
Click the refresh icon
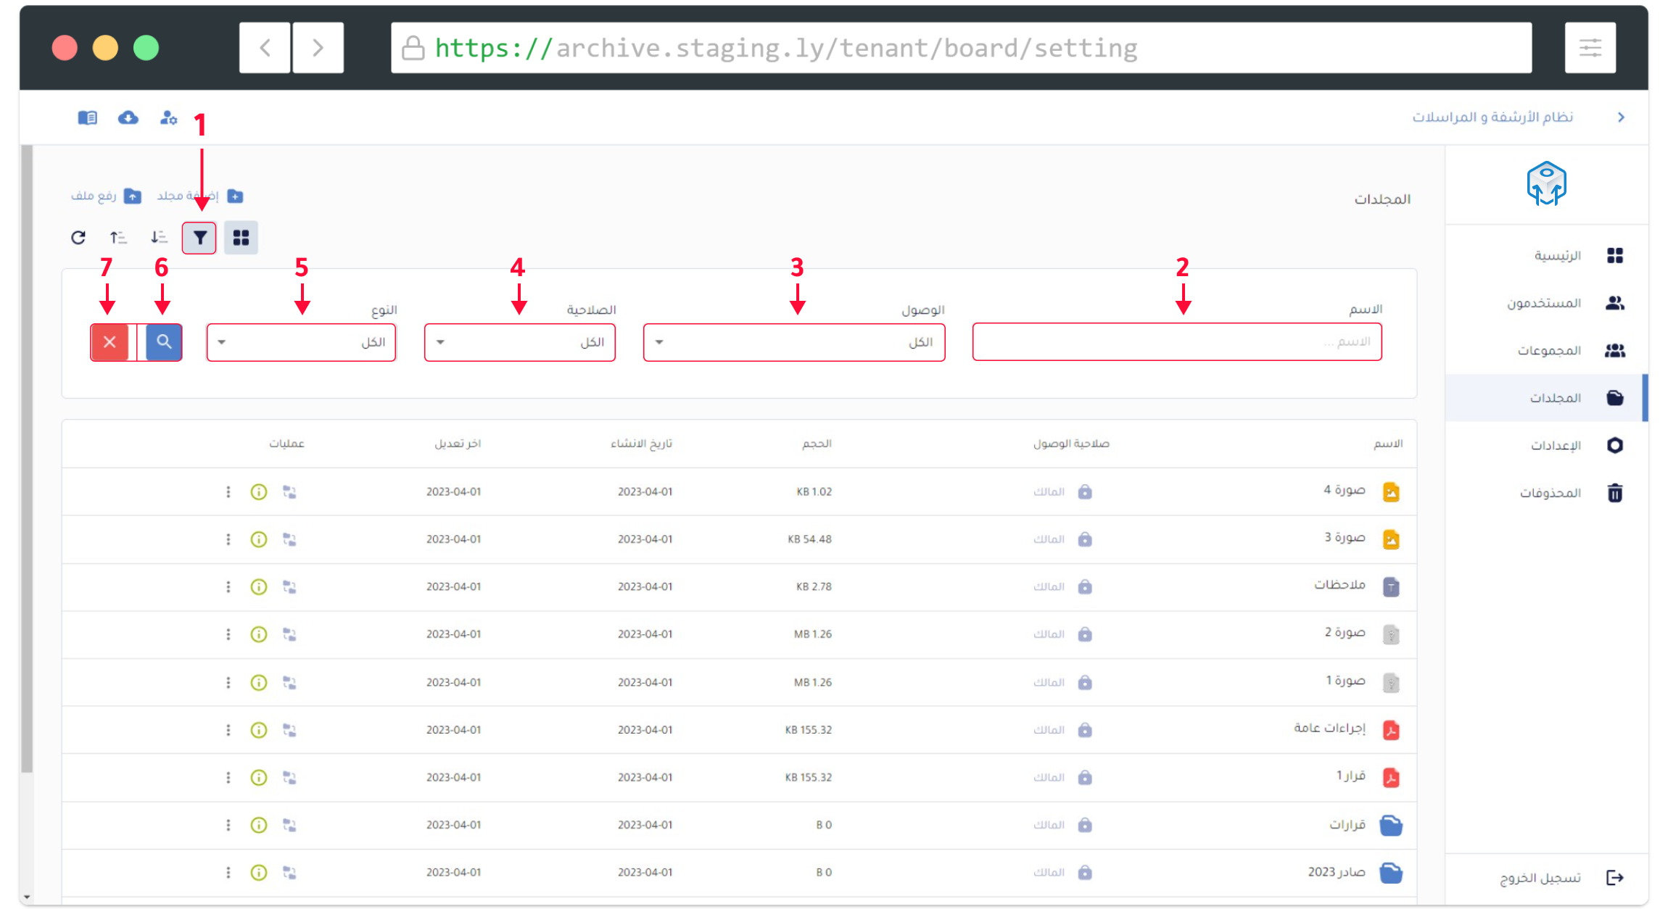(x=78, y=238)
